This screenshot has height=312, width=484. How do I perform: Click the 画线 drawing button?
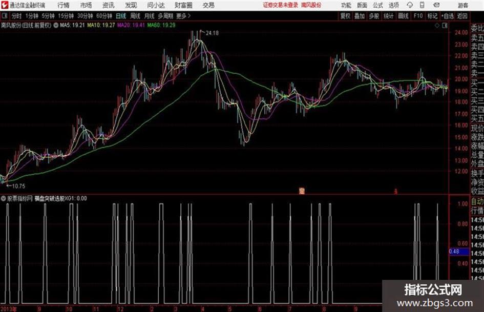[403, 16]
